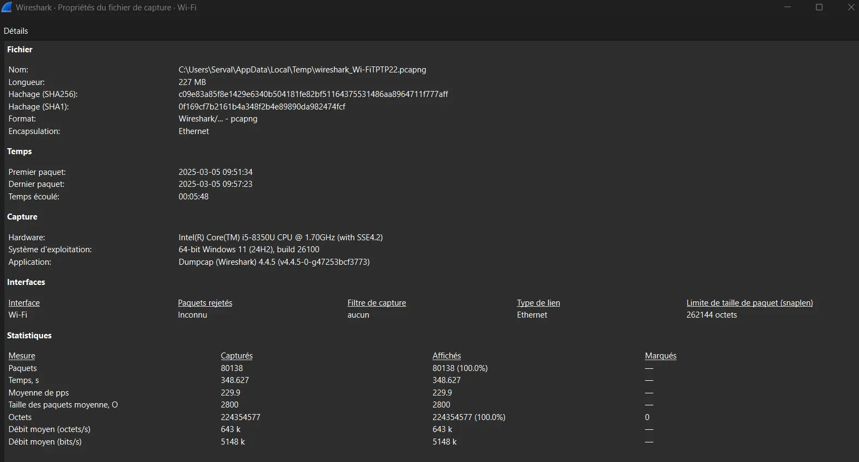Click the SHA256 hash value

coord(313,94)
